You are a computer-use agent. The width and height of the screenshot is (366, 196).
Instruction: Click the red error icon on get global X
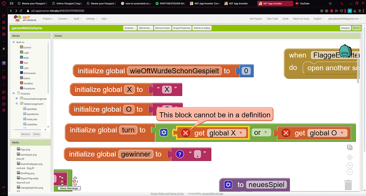[186, 133]
